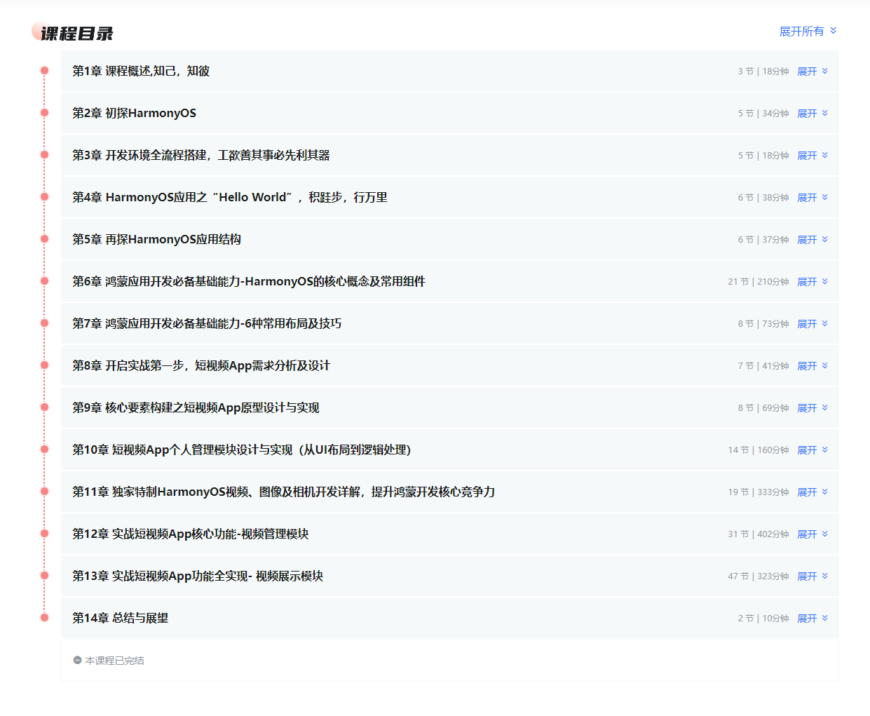Click the chevron icon on Chapter 6 row
The width and height of the screenshot is (870, 716).
tap(824, 281)
